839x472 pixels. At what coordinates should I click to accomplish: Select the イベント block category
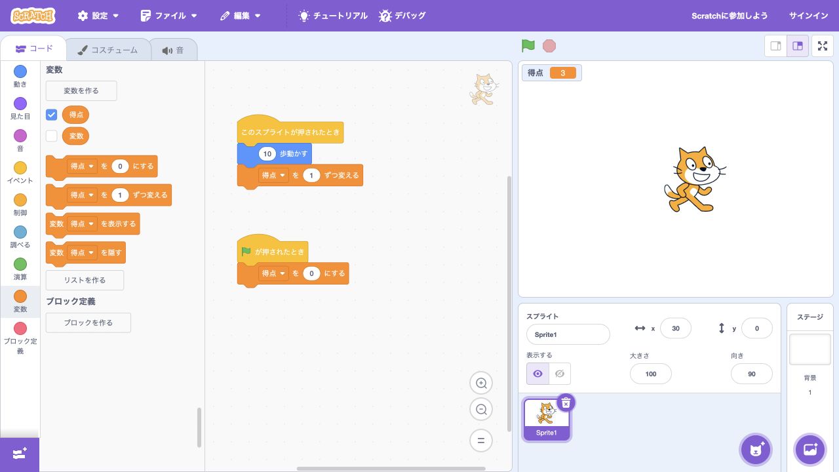pyautogui.click(x=20, y=172)
